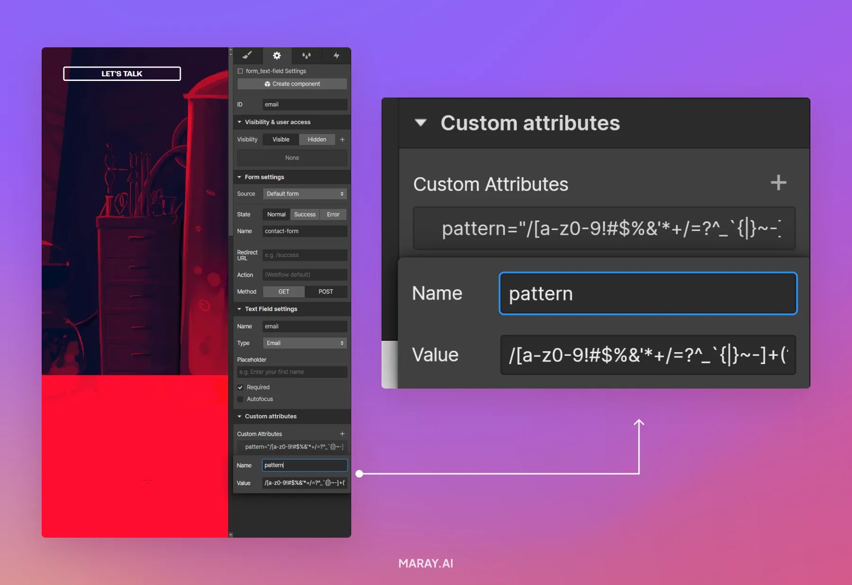Screen dimensions: 852x585
Task: Switch Method to POST
Action: (x=326, y=292)
